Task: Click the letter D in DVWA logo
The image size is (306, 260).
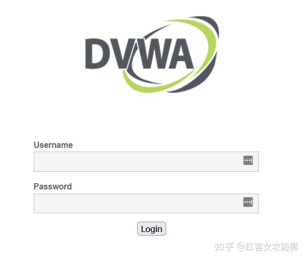Action: click(x=97, y=53)
